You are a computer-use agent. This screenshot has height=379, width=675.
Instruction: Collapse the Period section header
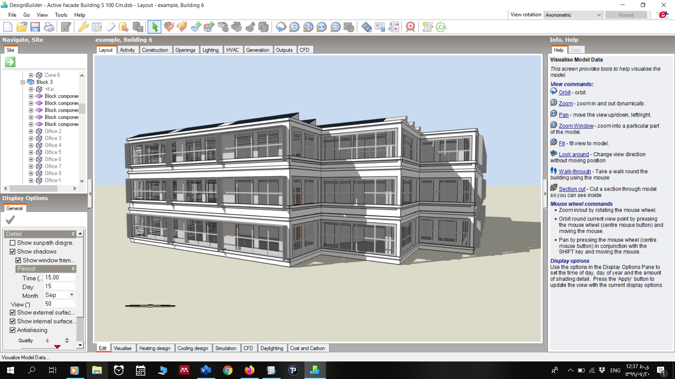pos(46,268)
